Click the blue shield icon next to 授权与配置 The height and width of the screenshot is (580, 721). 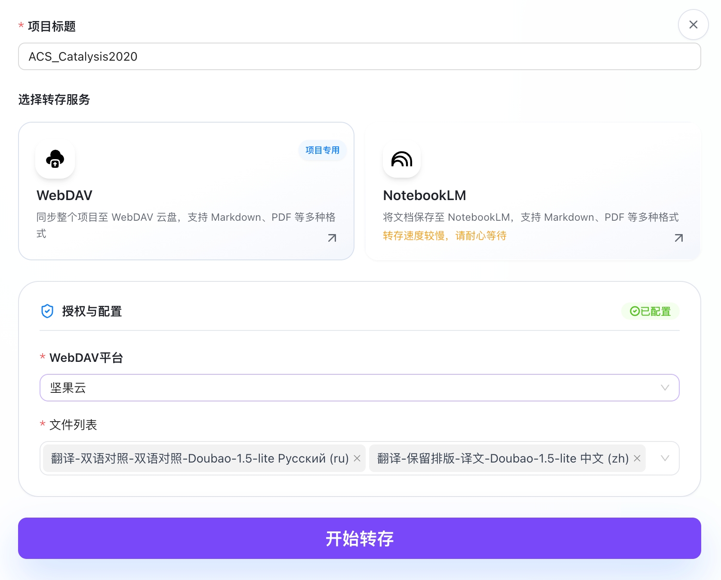pos(47,311)
